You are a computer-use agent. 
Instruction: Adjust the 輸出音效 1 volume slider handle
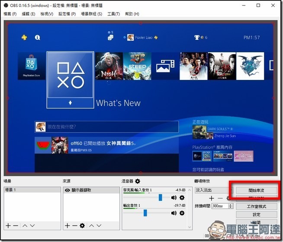point(145,213)
